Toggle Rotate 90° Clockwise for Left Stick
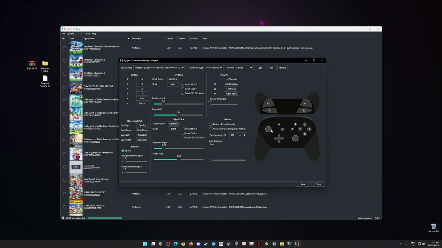Viewport: 442px width, 248px height. [183, 93]
